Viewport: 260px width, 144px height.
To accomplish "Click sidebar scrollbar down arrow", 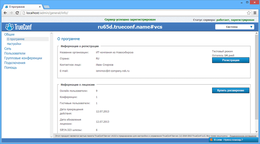I will (51, 137).
